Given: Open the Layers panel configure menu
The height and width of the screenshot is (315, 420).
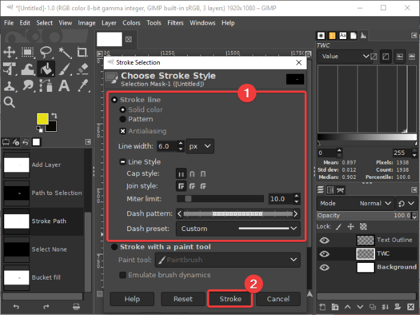Looking at the screenshot, I should tap(414, 190).
